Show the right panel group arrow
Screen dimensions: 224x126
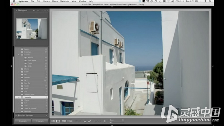tap(213, 66)
